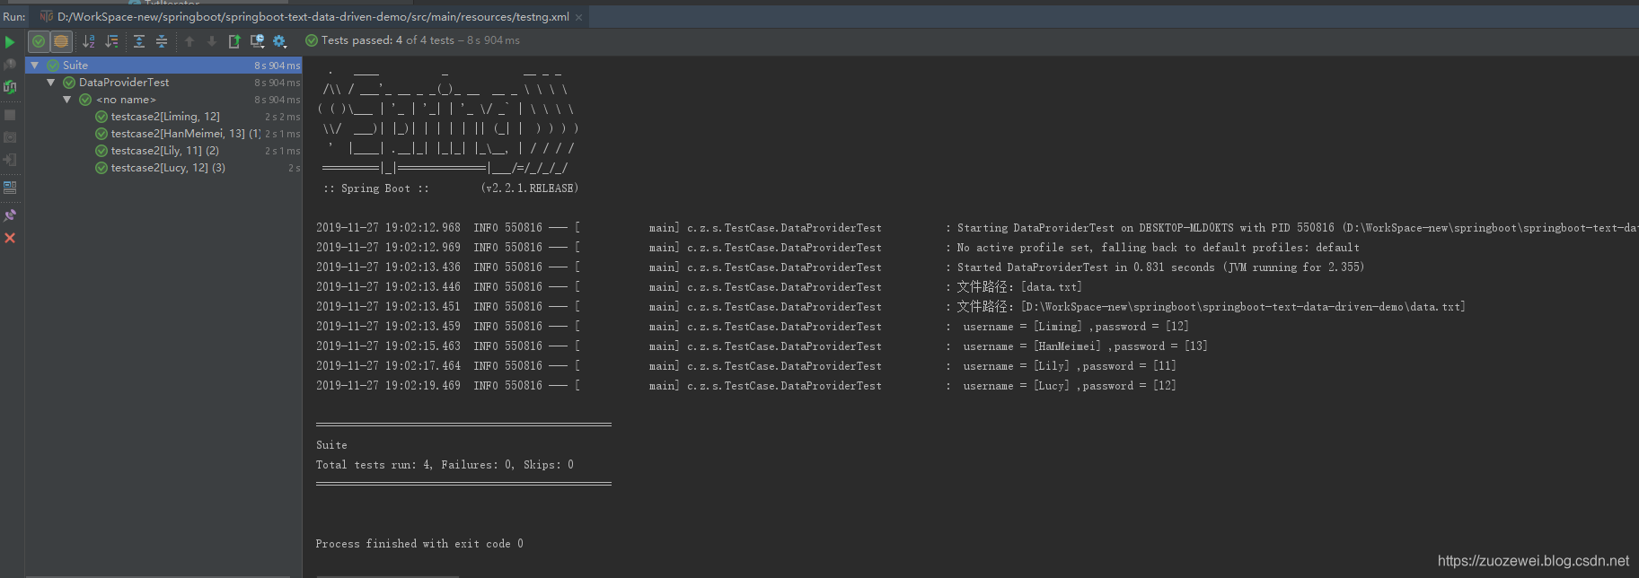Click passed icon of testcase2[Liming, 12]
Image resolution: width=1639 pixels, height=578 pixels.
[x=101, y=117]
